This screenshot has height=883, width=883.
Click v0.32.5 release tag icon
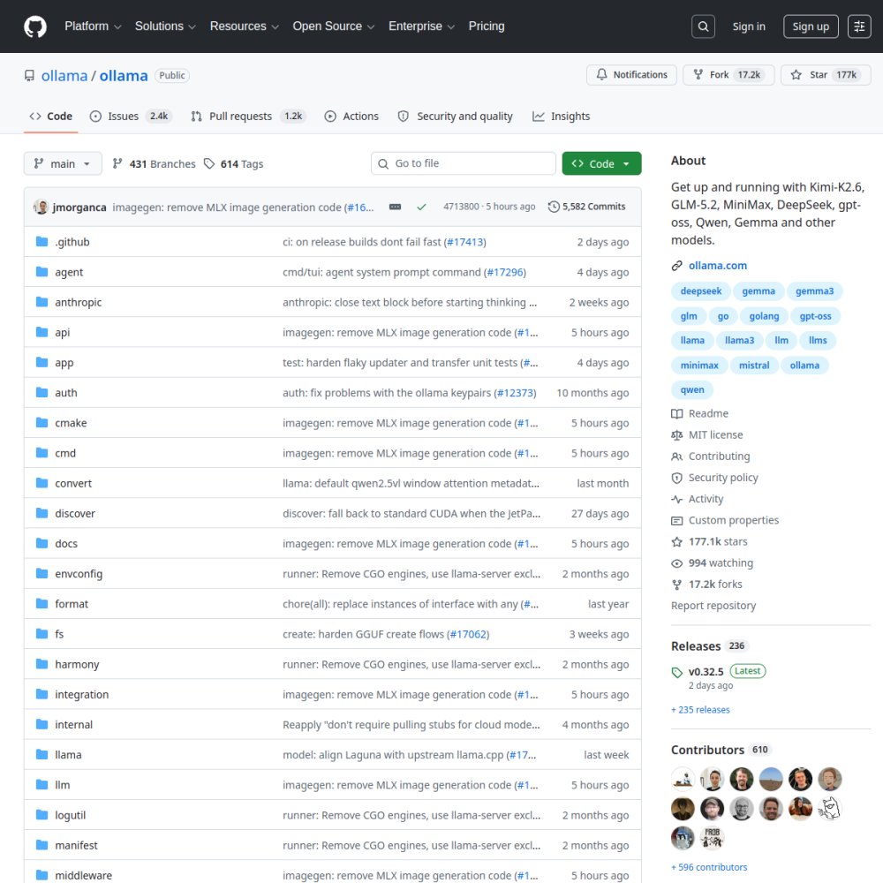[677, 672]
